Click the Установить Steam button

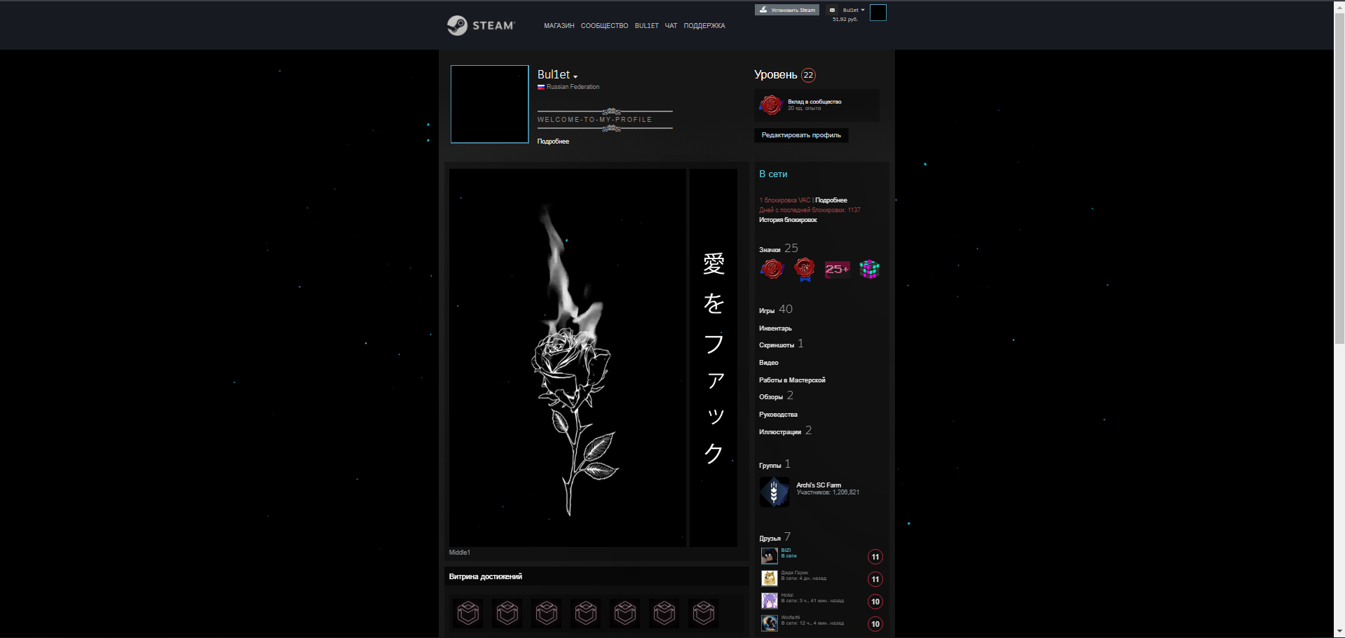click(x=786, y=10)
